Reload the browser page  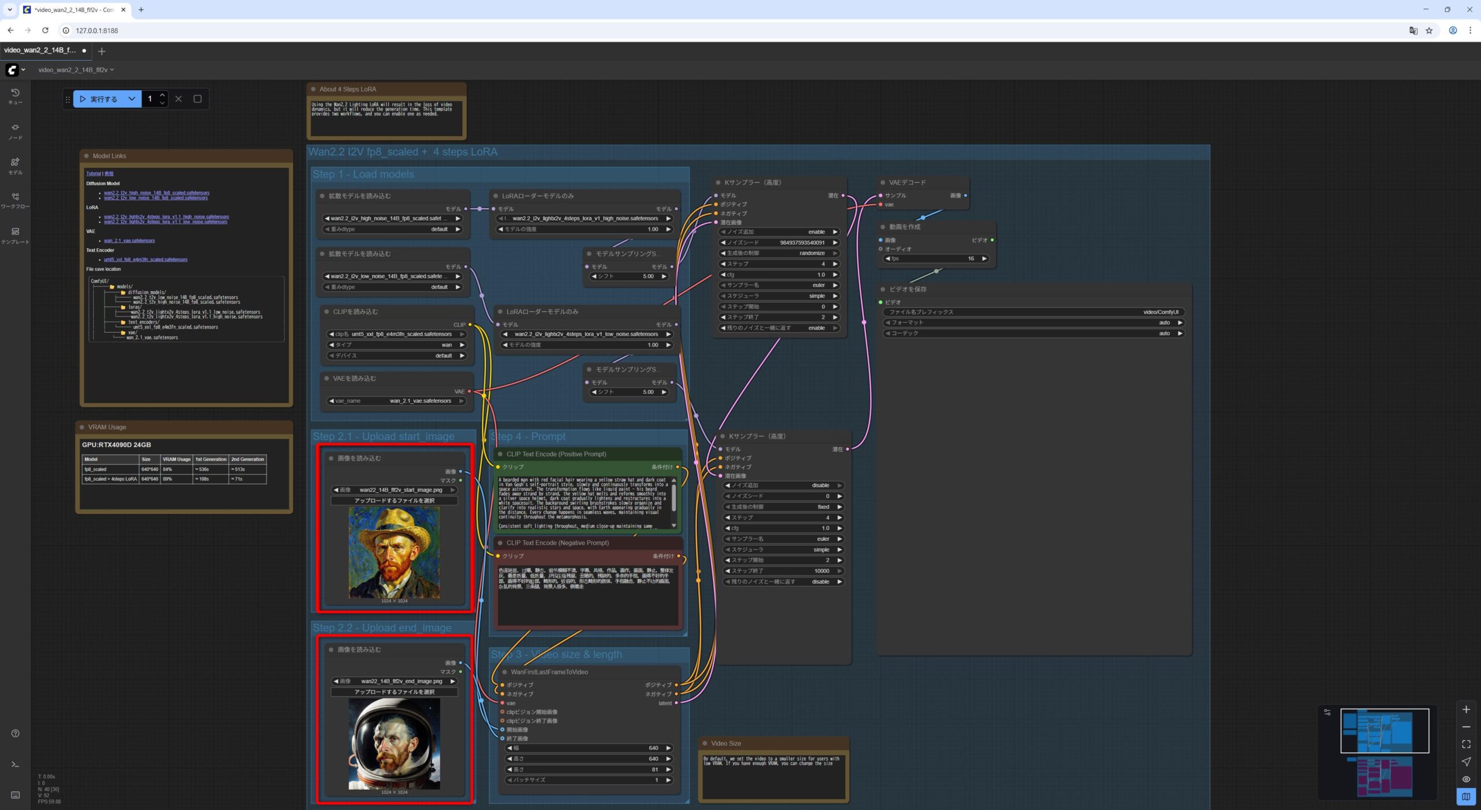point(45,30)
